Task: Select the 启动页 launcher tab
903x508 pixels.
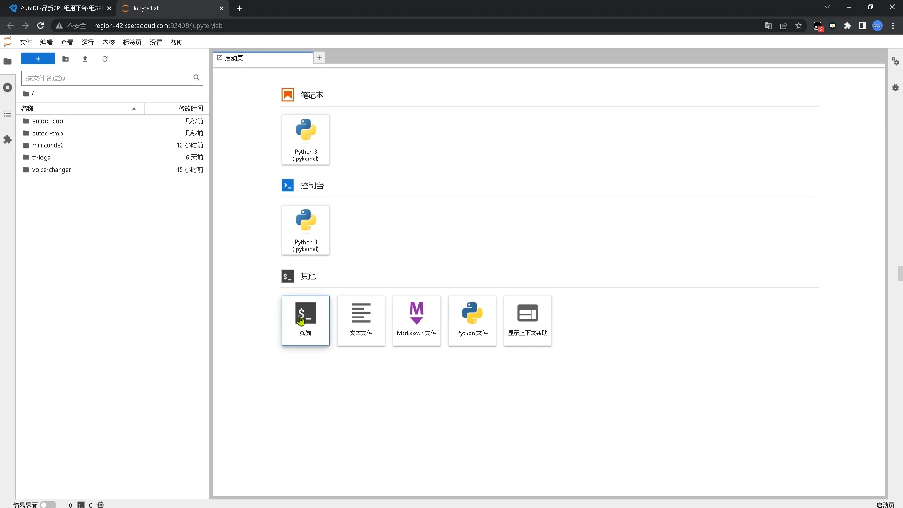Action: (x=263, y=58)
